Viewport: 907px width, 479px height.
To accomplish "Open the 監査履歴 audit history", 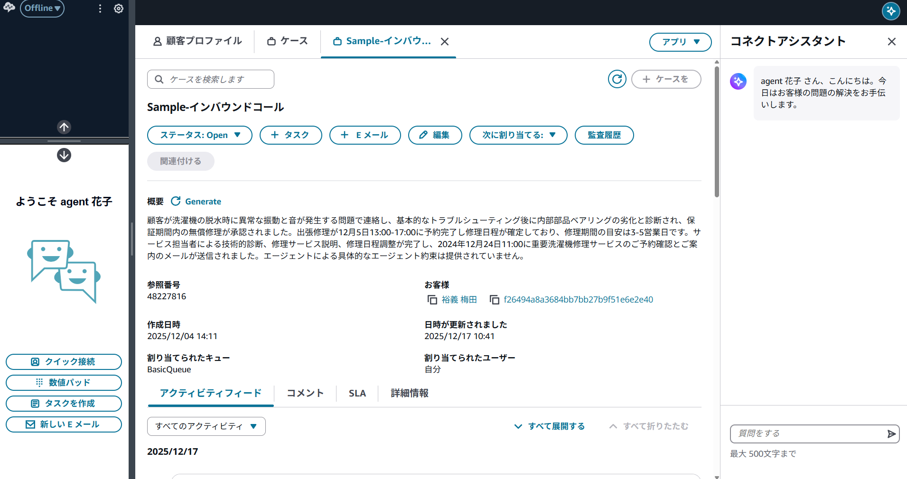I will (604, 135).
